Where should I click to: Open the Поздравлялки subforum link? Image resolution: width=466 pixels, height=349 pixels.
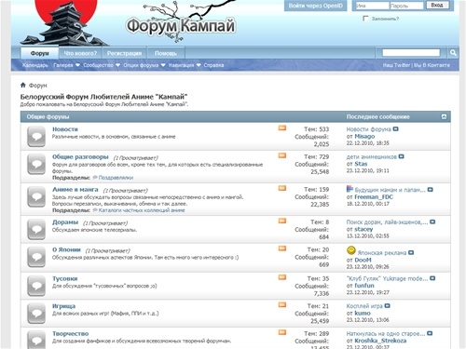[x=116, y=178]
